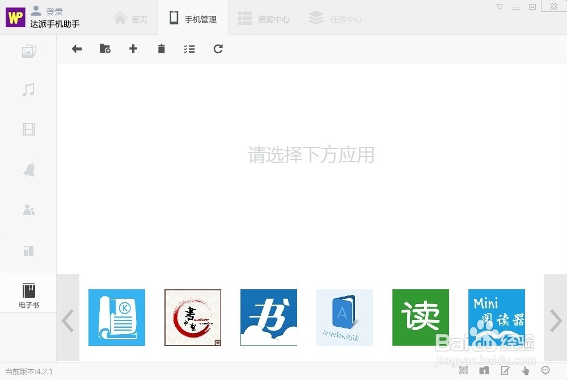Open the dropdown arrow at the top right
The height and width of the screenshot is (380, 567).
pyautogui.click(x=499, y=6)
